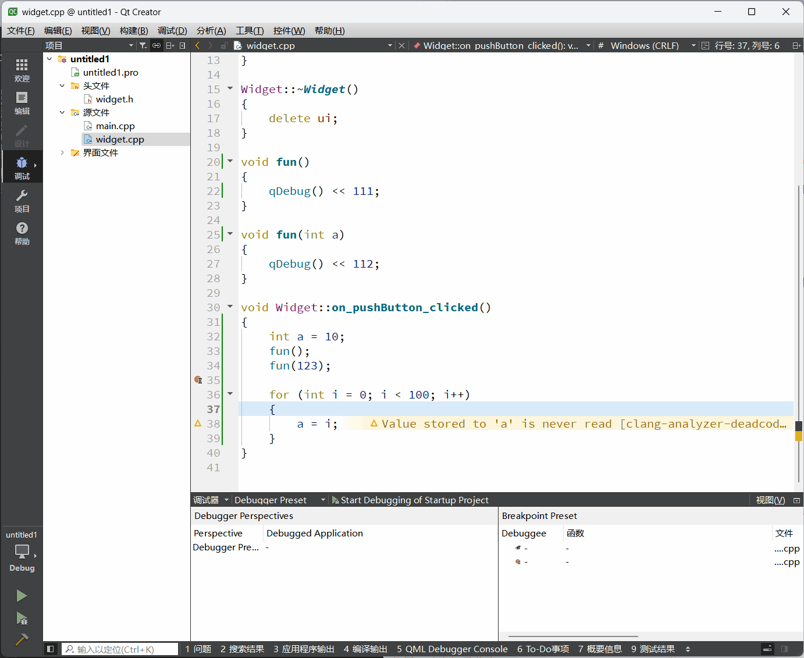Open the untitled1 Debug kit selector
Image resolution: width=804 pixels, height=658 pixels.
[22, 551]
